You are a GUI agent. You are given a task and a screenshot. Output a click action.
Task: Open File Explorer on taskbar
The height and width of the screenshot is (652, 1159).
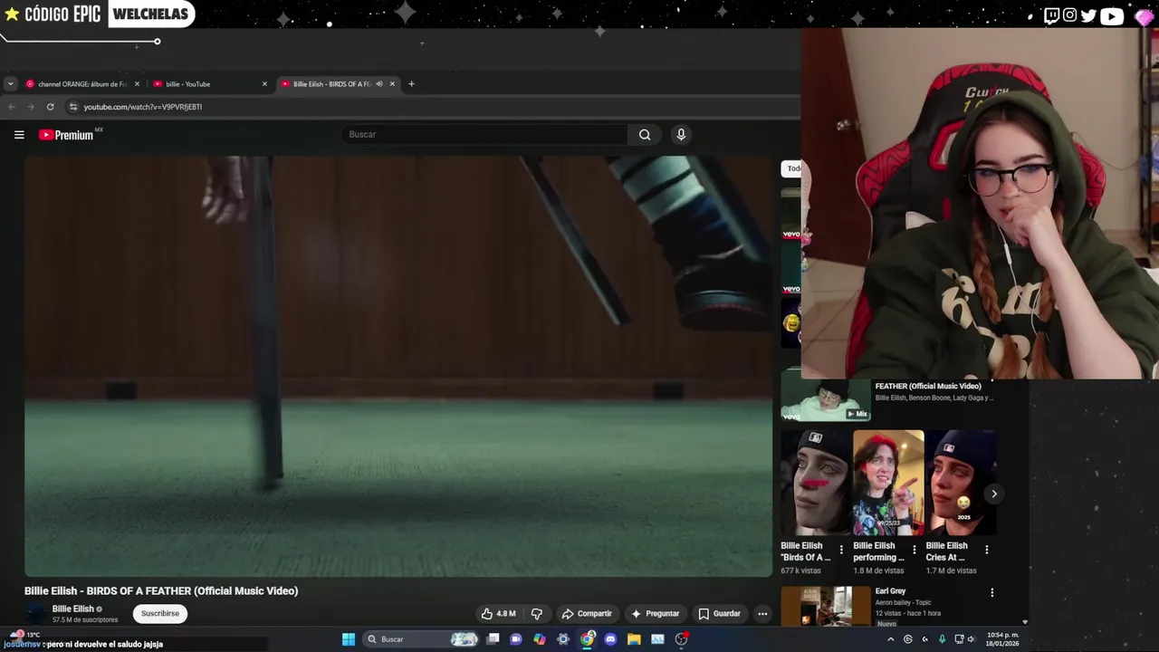(634, 639)
